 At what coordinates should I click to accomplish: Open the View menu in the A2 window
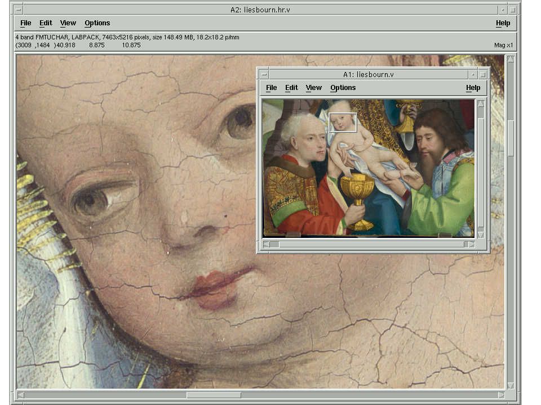68,23
